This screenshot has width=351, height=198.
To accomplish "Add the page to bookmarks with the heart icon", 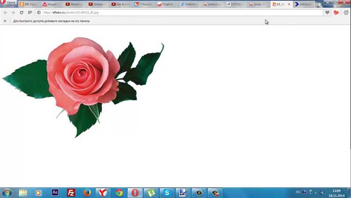I will 327,13.
